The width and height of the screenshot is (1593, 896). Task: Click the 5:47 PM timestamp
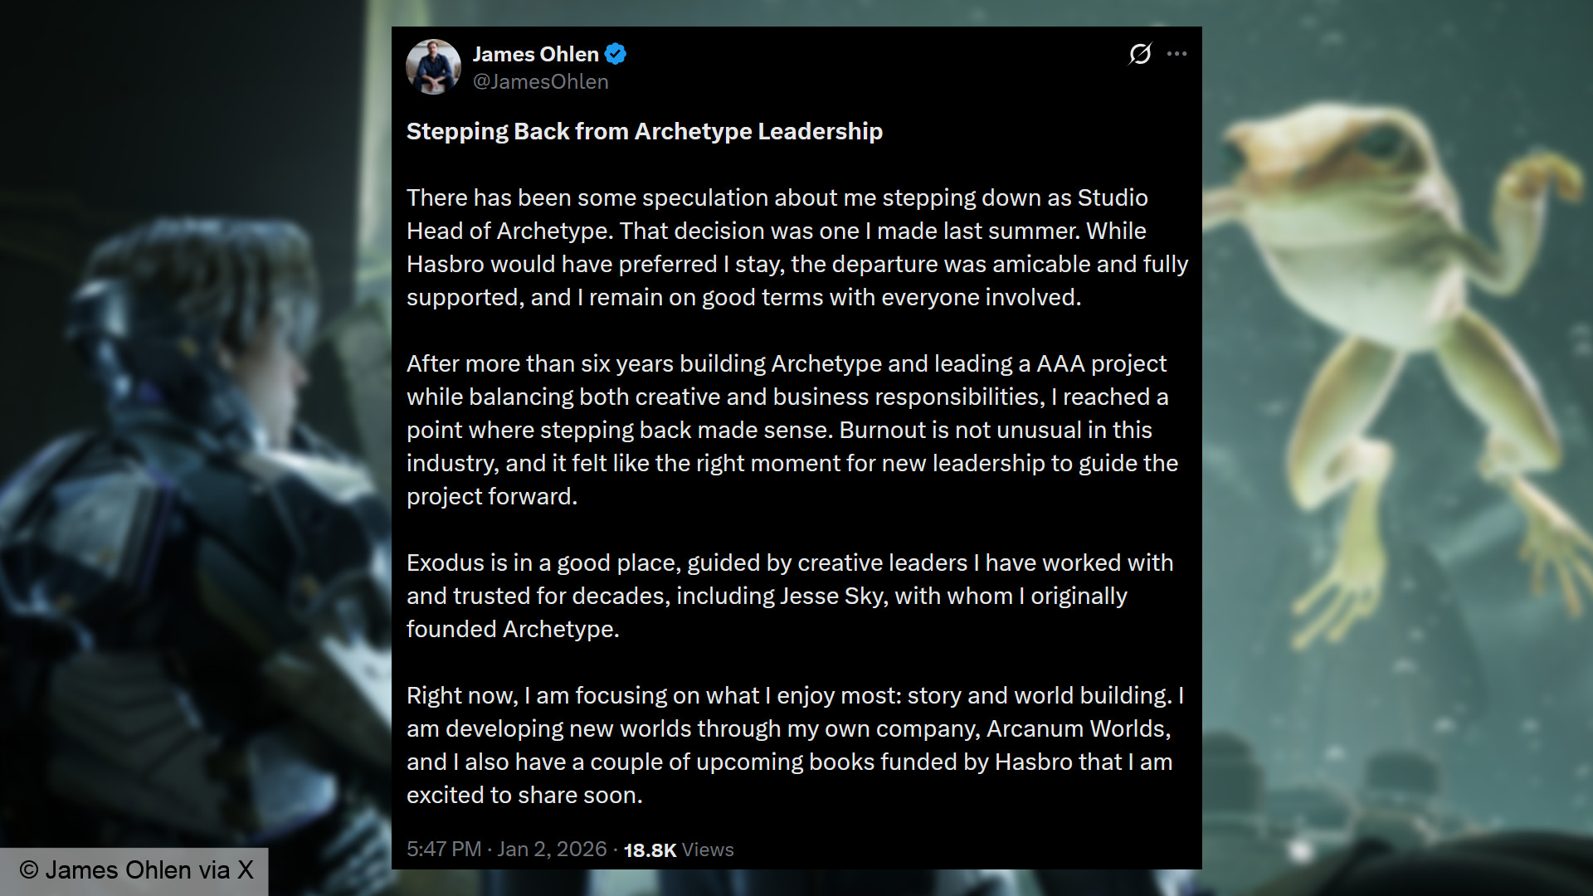click(443, 850)
